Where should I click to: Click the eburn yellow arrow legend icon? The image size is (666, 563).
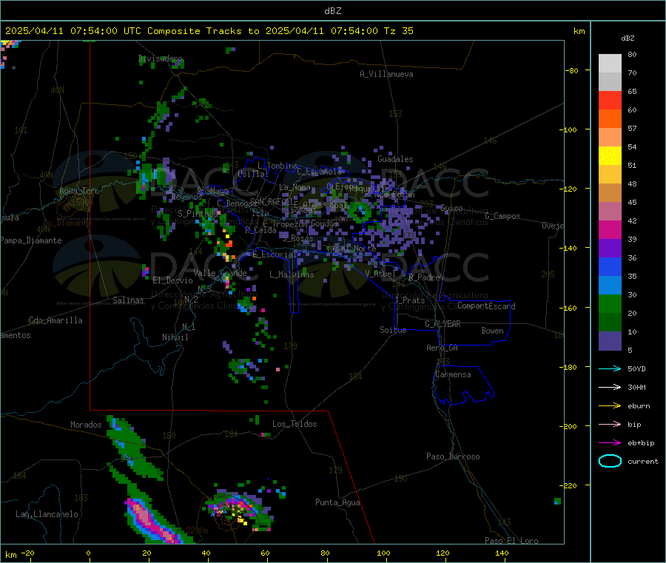(x=610, y=406)
